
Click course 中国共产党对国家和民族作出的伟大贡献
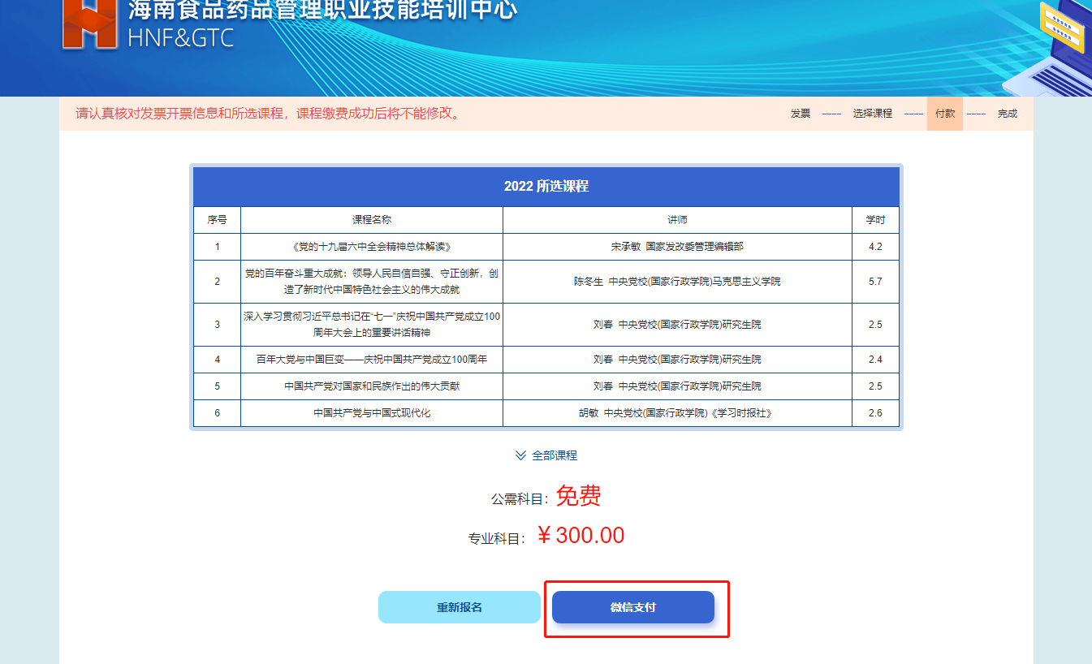[x=371, y=386]
